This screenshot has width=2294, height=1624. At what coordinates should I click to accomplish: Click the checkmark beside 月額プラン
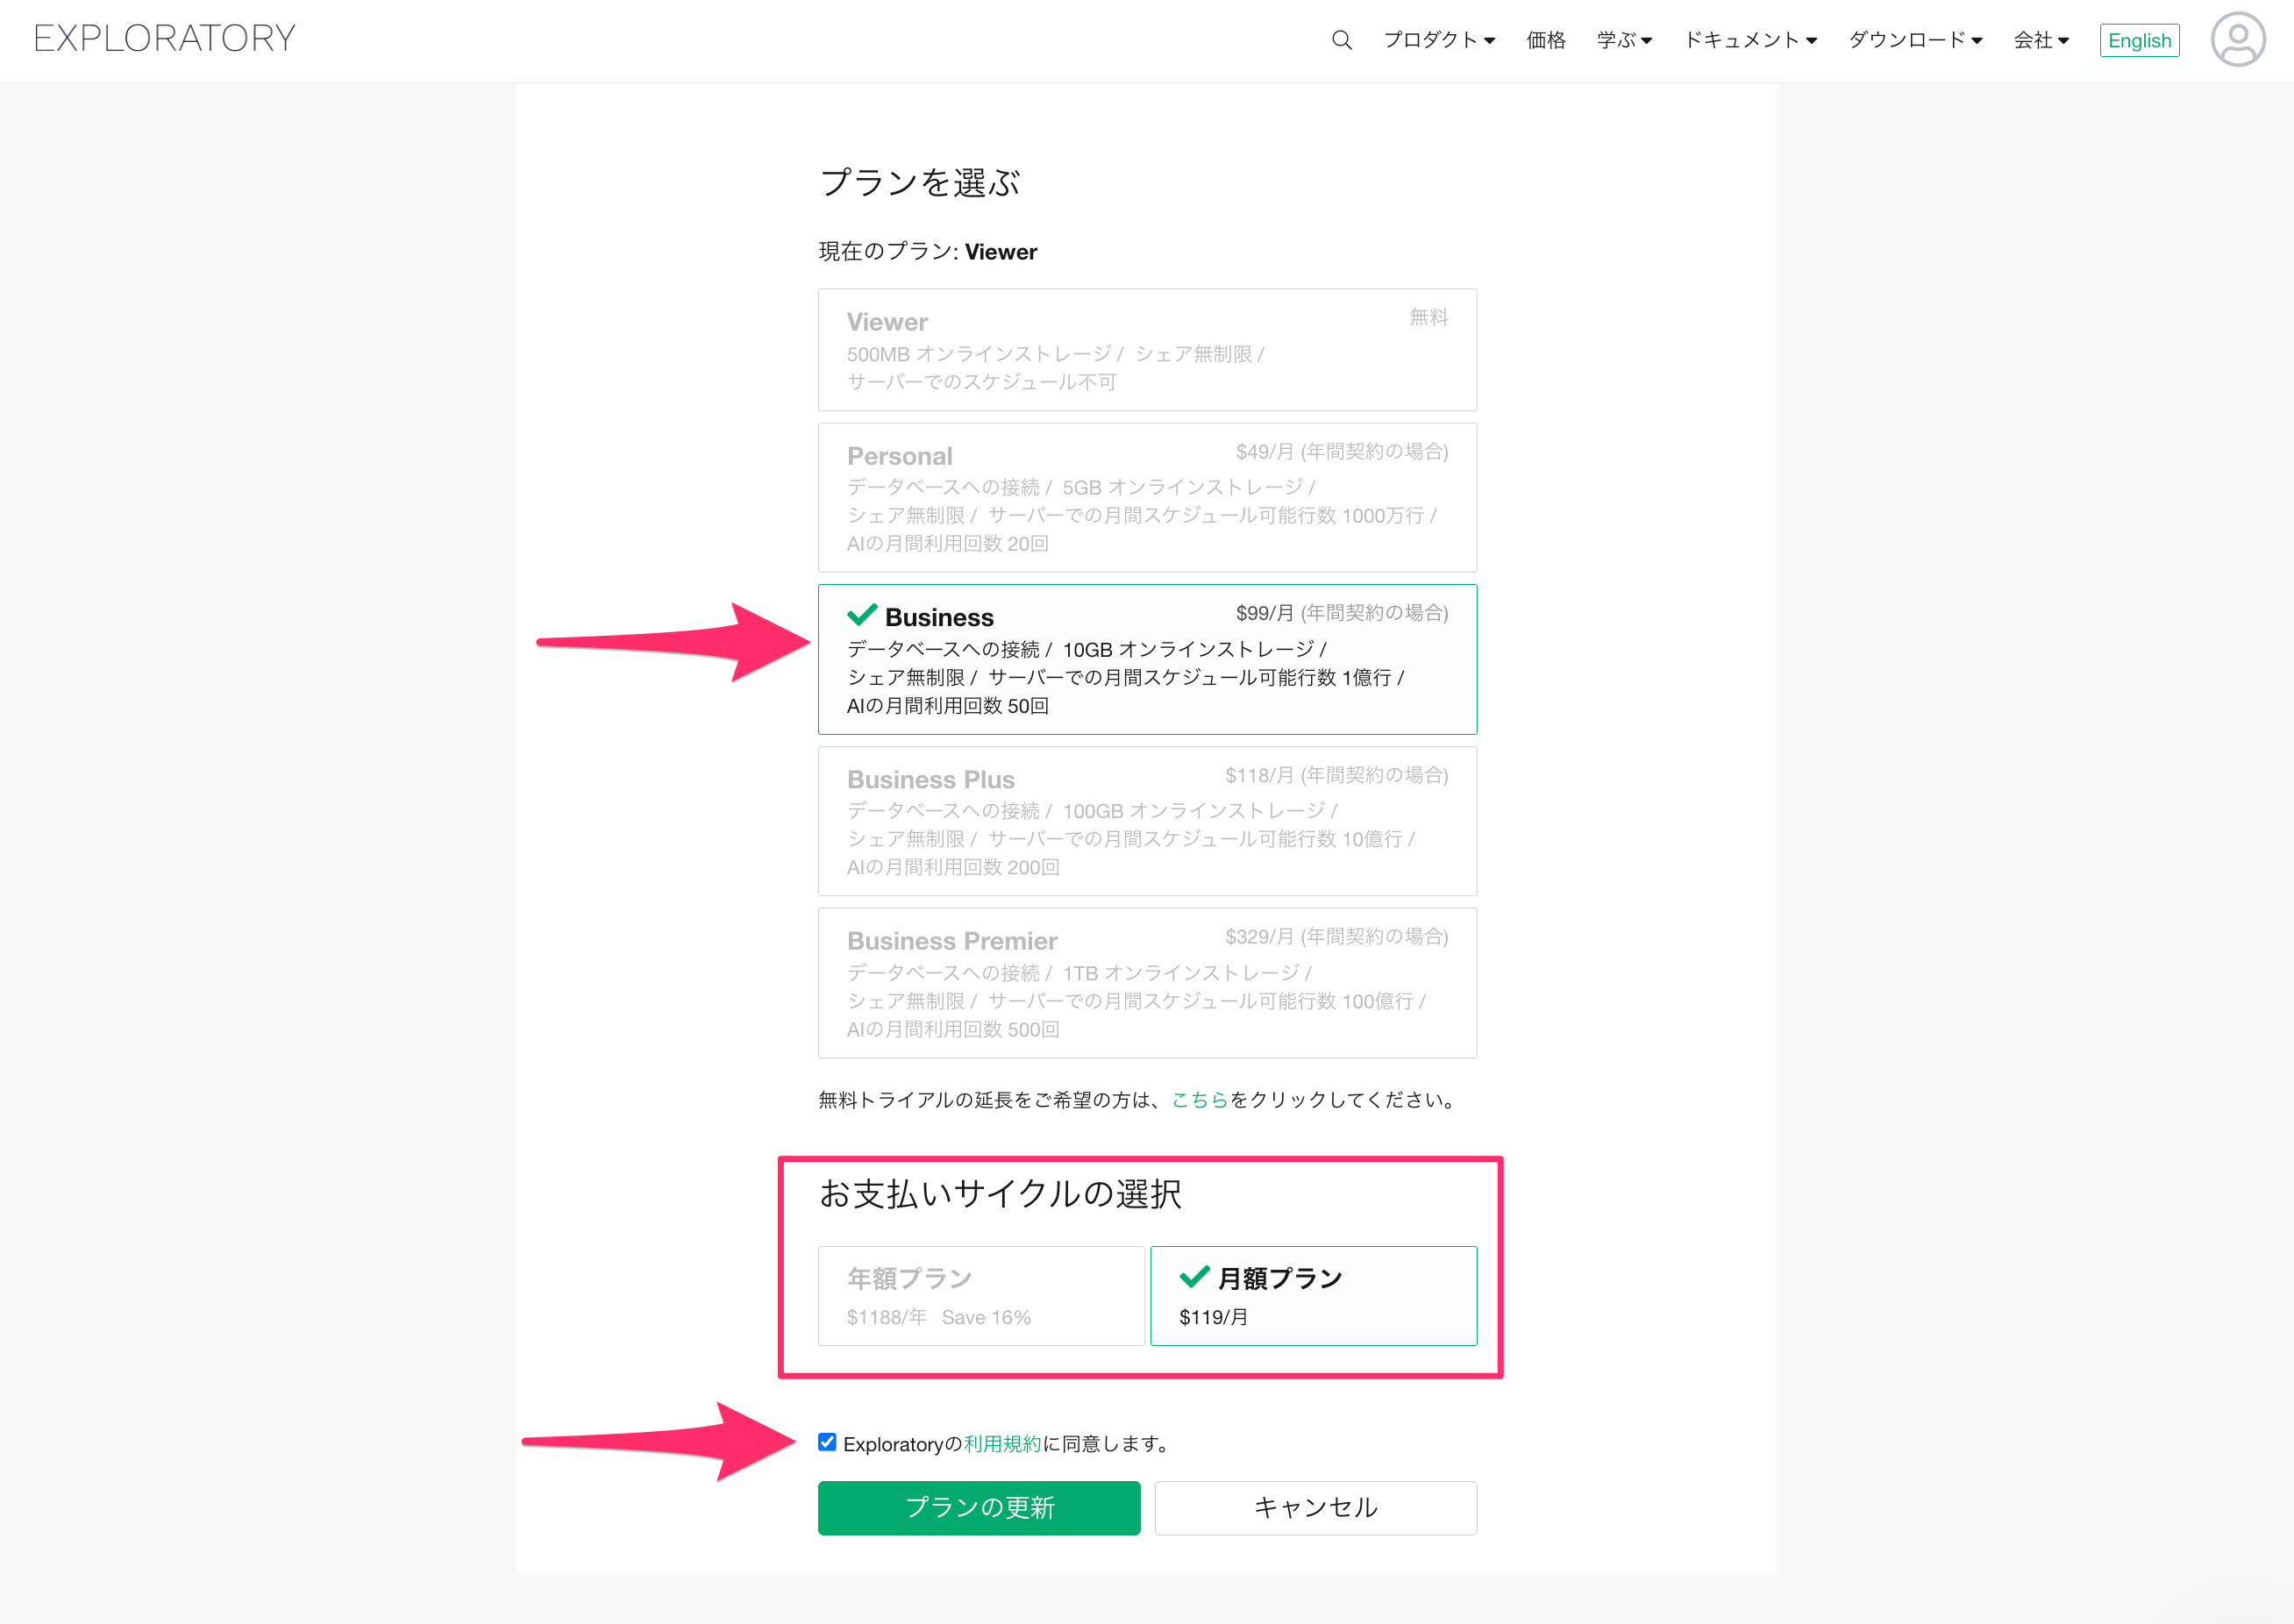click(1194, 1277)
